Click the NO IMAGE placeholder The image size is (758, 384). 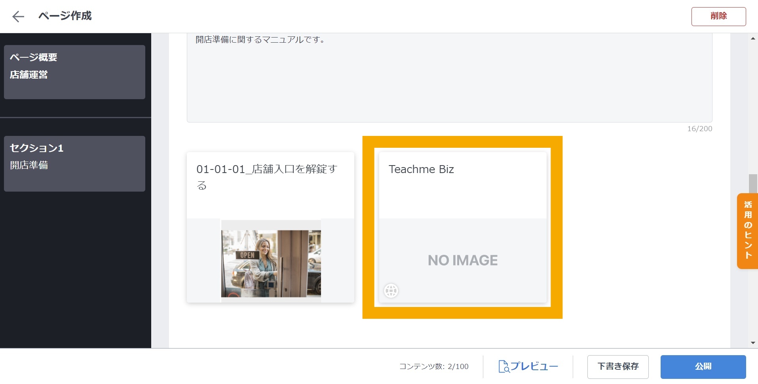coord(462,260)
